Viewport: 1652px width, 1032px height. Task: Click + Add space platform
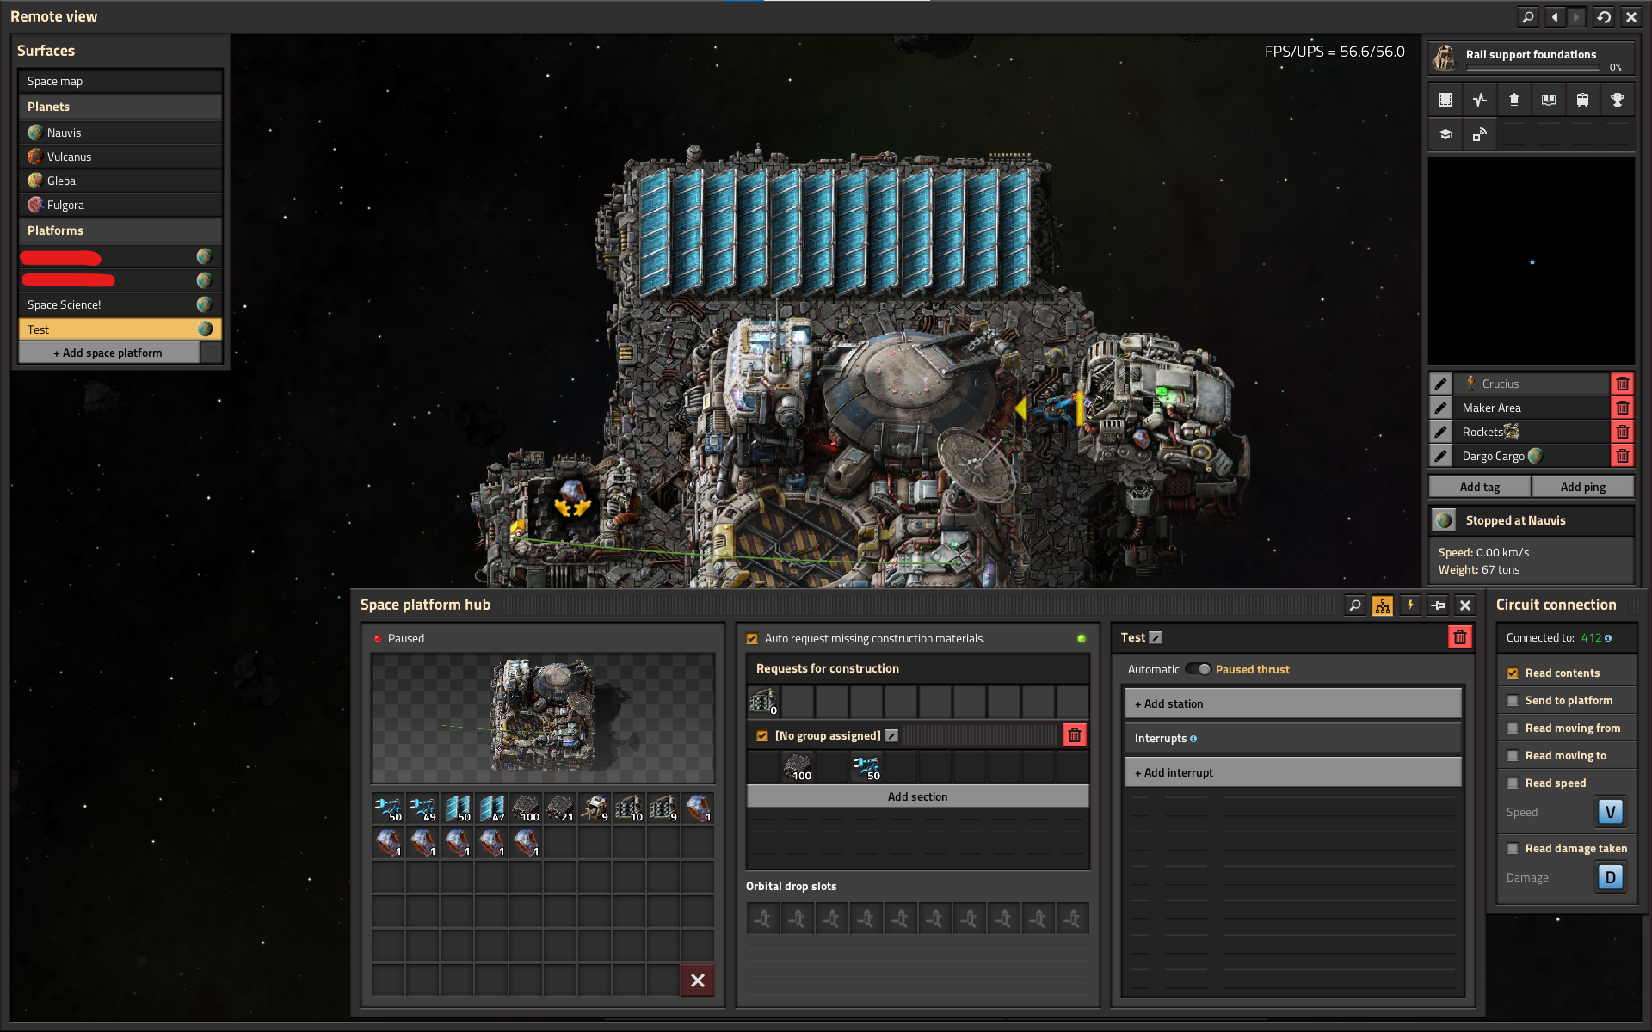(108, 353)
